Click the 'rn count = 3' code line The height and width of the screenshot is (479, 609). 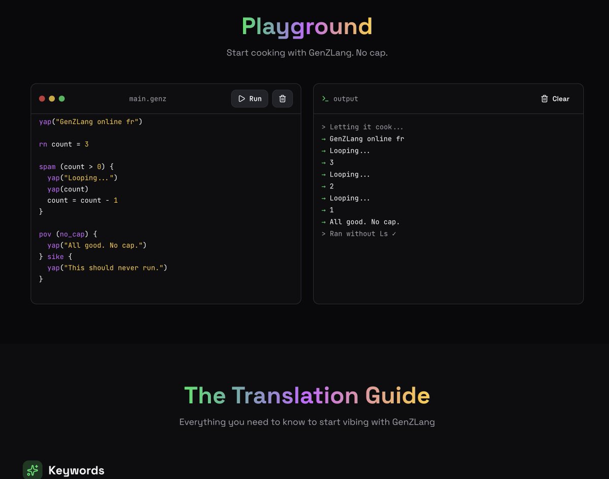(x=64, y=144)
